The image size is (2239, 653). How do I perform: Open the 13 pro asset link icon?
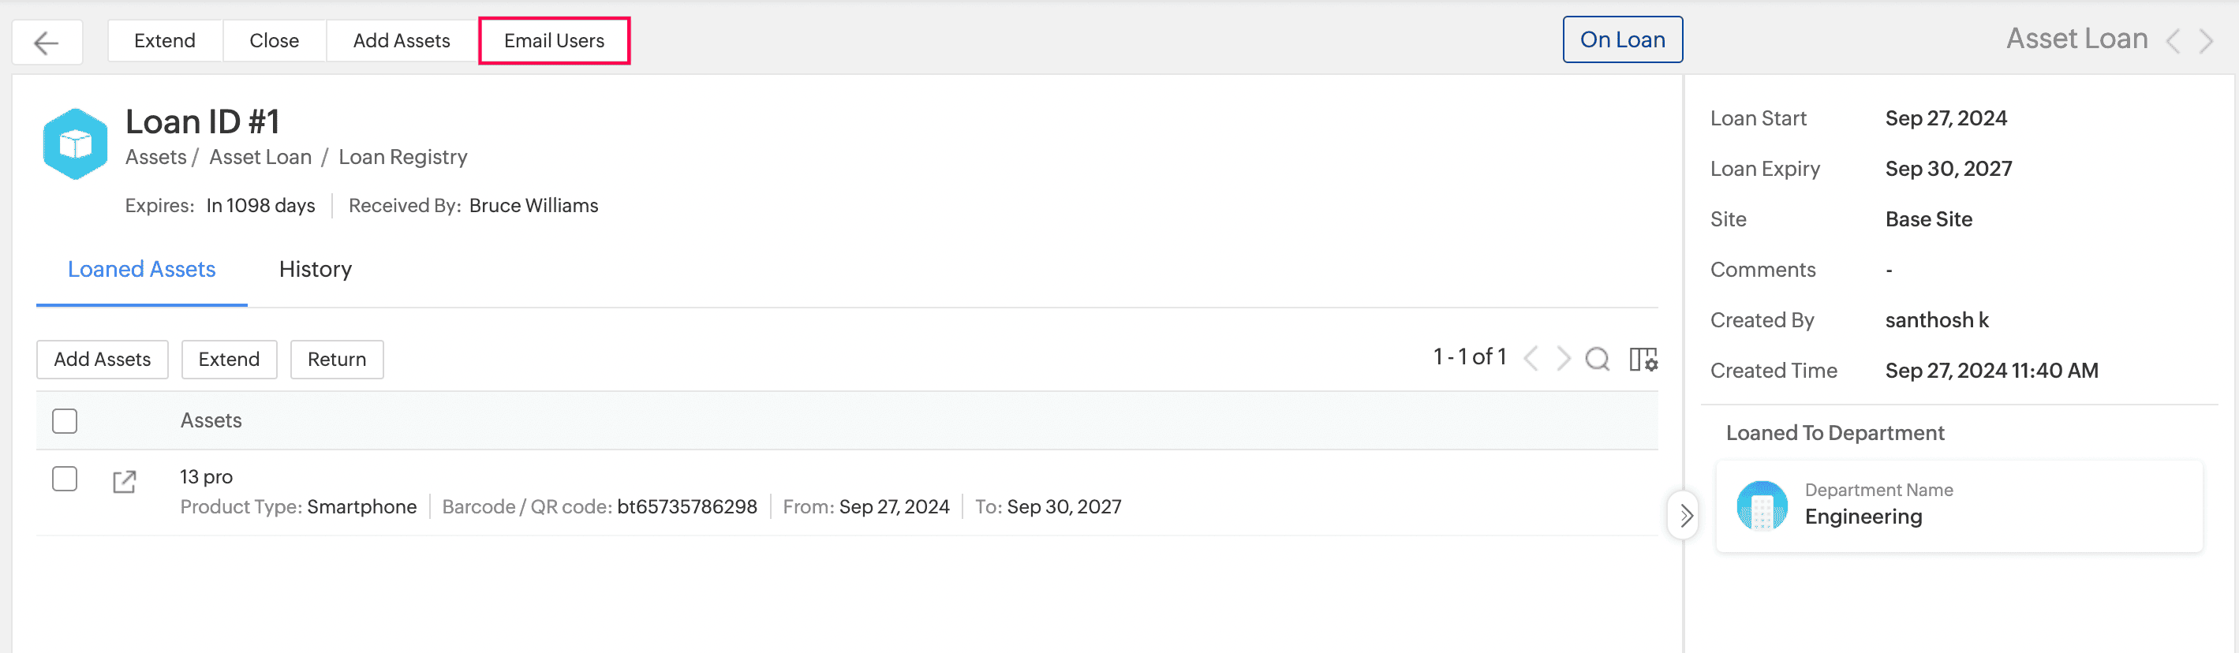click(x=125, y=482)
